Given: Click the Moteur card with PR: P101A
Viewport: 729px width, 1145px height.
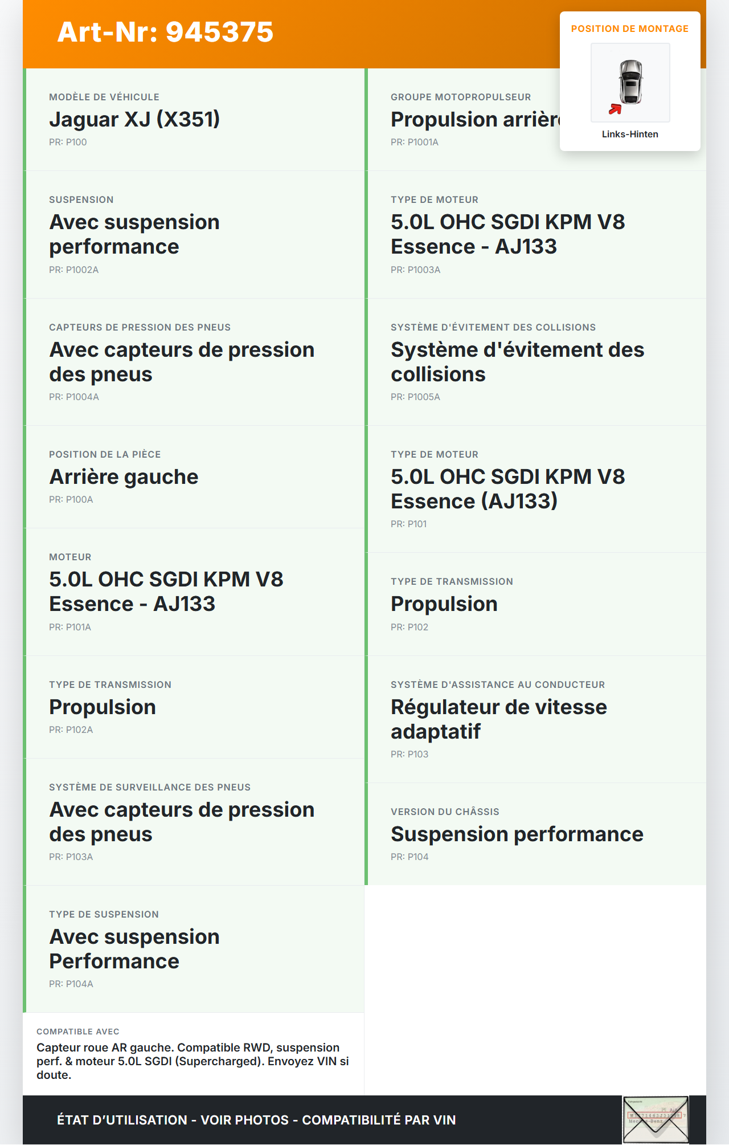Looking at the screenshot, I should [194, 592].
